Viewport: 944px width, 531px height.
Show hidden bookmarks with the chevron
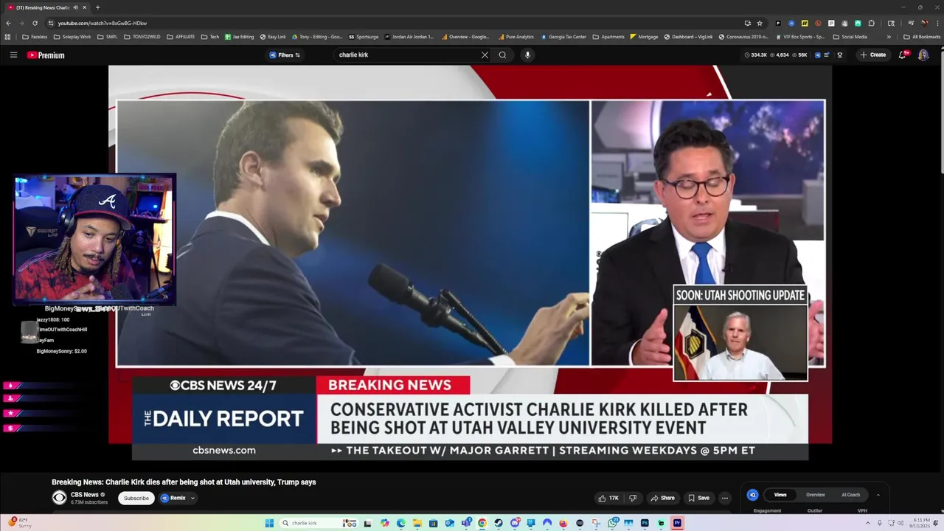888,37
